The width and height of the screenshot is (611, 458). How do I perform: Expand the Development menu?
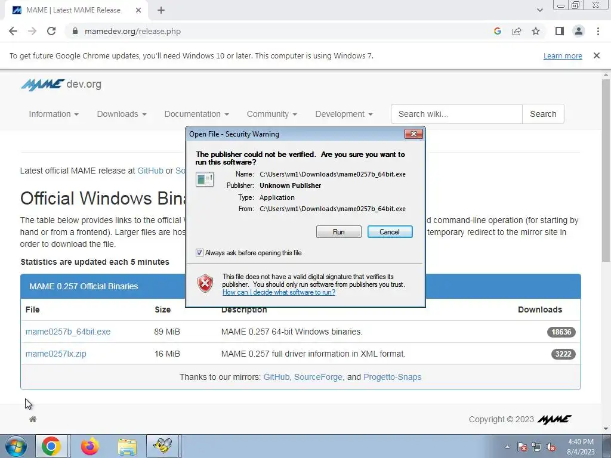(x=344, y=114)
